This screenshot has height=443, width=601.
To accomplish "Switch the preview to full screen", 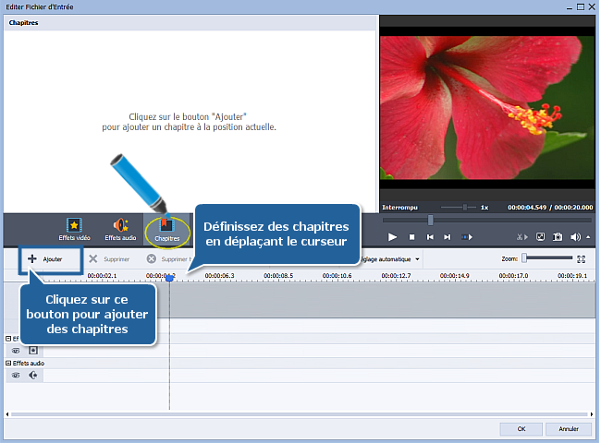I will [541, 237].
